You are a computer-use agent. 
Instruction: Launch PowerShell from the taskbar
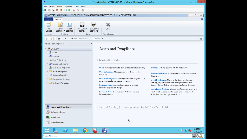click(65, 130)
